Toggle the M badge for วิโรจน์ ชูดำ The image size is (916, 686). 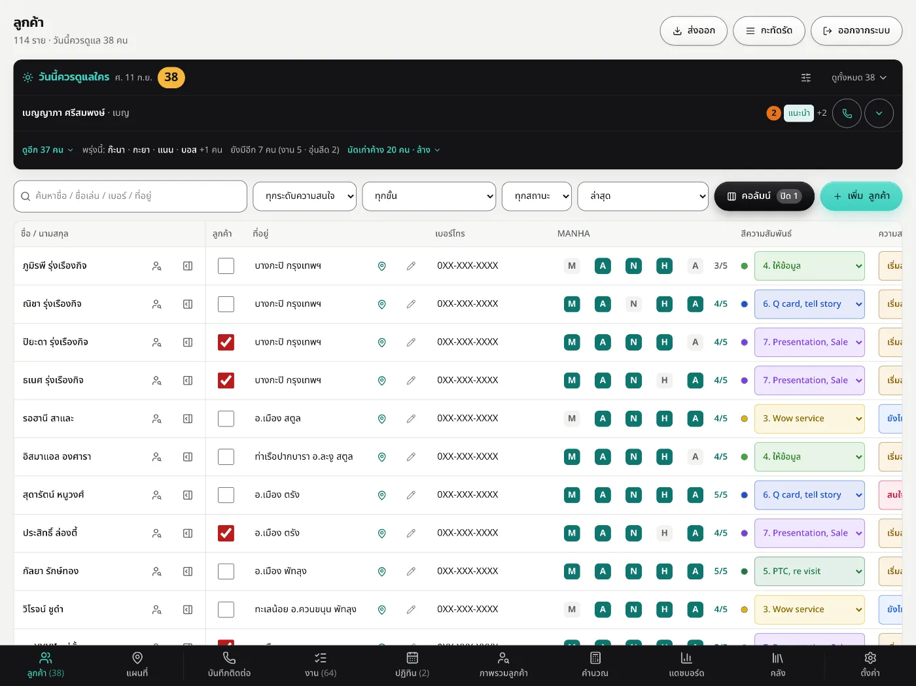[572, 609]
